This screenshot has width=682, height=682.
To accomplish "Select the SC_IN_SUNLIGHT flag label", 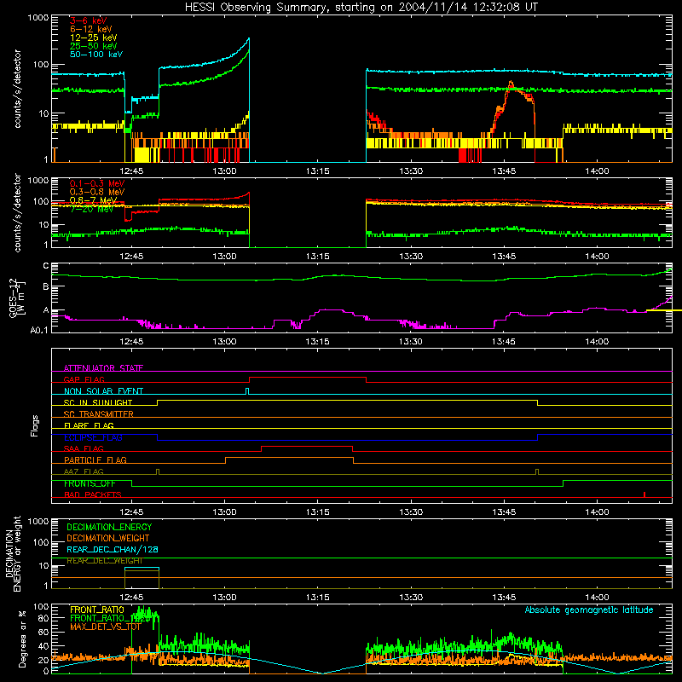I will [x=98, y=402].
